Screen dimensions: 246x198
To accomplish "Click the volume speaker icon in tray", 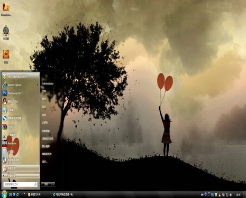I will pyautogui.click(x=230, y=194).
